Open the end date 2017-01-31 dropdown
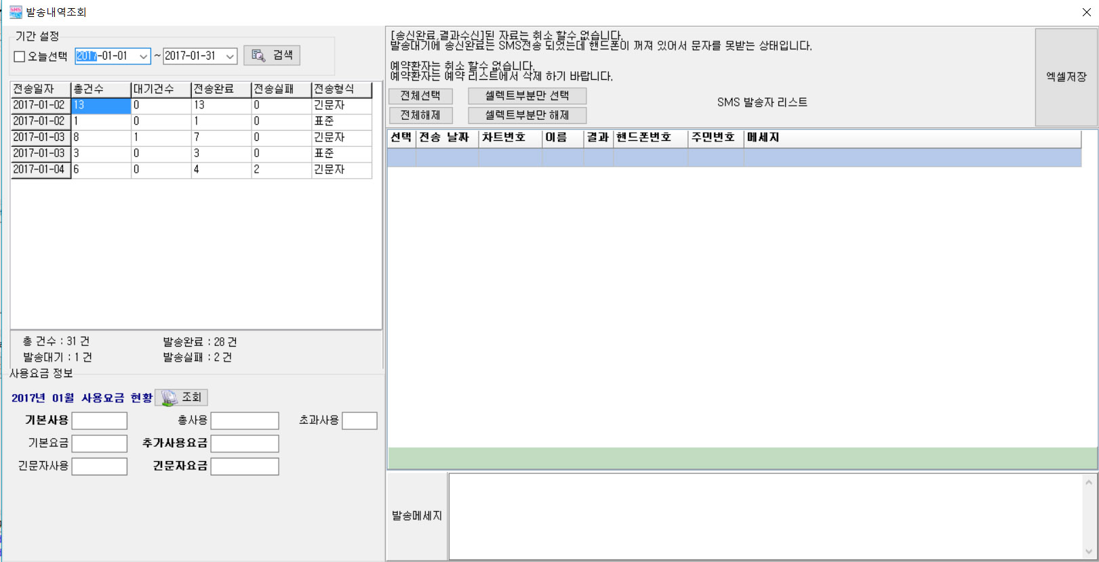The image size is (1099, 562). pos(230,57)
